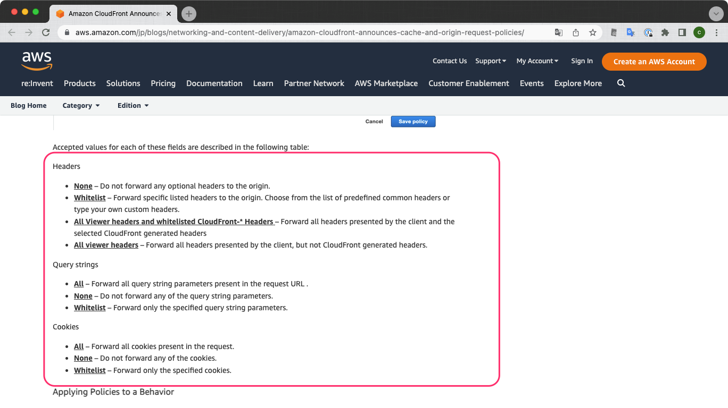Expand the Support dropdown

click(491, 61)
